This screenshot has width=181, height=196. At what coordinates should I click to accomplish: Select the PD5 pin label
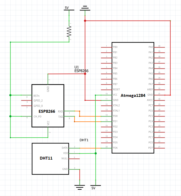point(115,143)
